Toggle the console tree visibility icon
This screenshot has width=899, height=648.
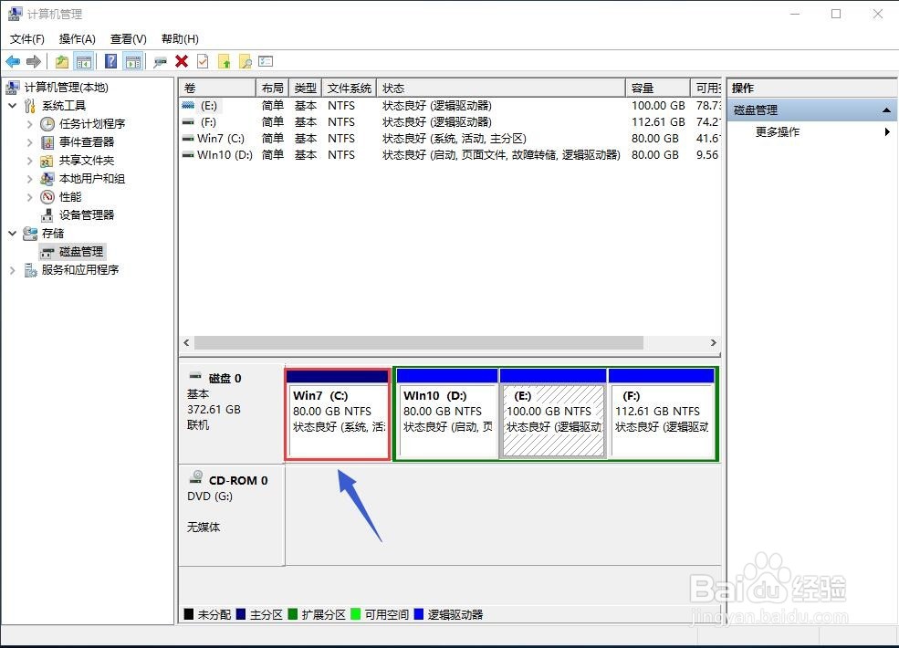coord(84,61)
